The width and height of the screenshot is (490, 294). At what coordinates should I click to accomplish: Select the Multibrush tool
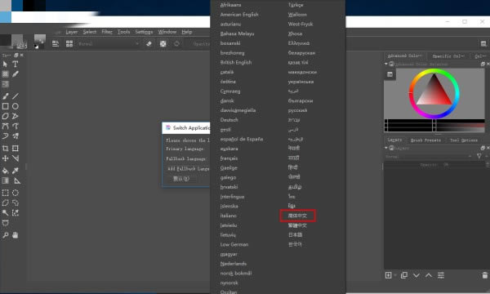15,136
